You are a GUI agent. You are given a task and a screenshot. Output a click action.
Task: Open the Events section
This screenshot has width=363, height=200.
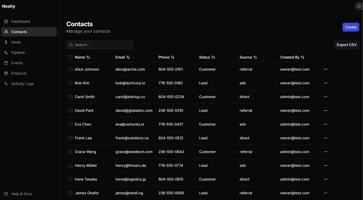pos(29,63)
